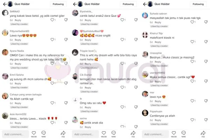Viewport: 210px width, 140px height.
Task: Tap the back arrow in the left panel
Action: (5, 4)
